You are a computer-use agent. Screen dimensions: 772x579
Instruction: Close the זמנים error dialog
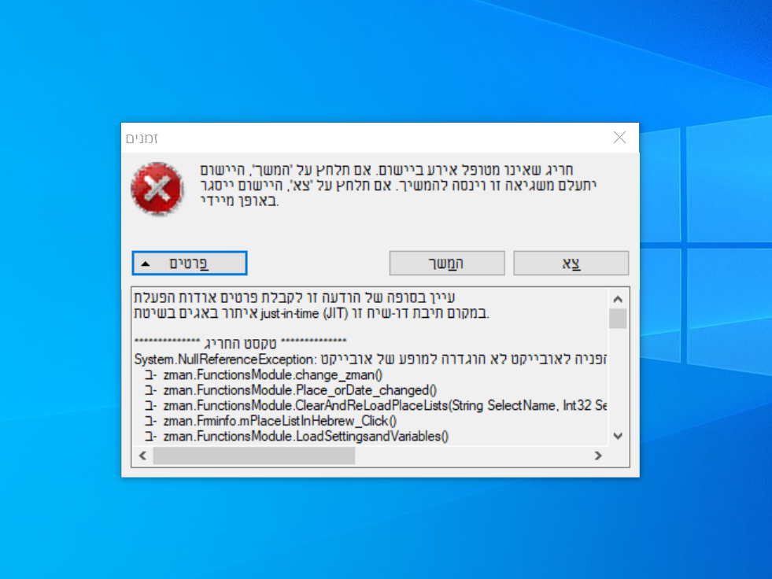tap(620, 138)
